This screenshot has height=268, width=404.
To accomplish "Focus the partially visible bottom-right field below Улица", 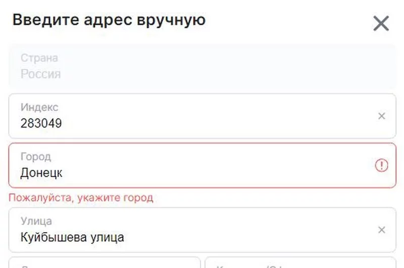I will coord(300,263).
